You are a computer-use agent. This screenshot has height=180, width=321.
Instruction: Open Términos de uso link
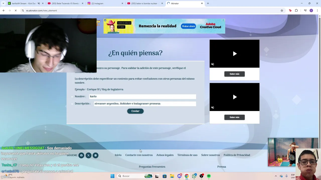click(187, 155)
